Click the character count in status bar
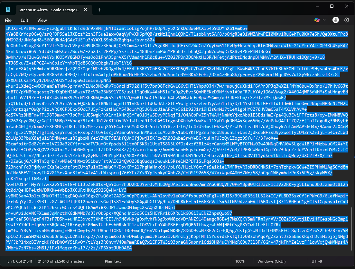355x269 pixels. pyautogui.click(x=61, y=261)
